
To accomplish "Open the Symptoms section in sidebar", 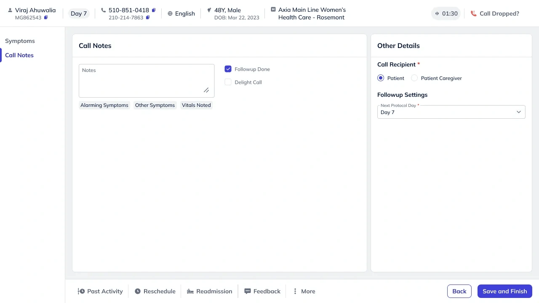I will 20,41.
